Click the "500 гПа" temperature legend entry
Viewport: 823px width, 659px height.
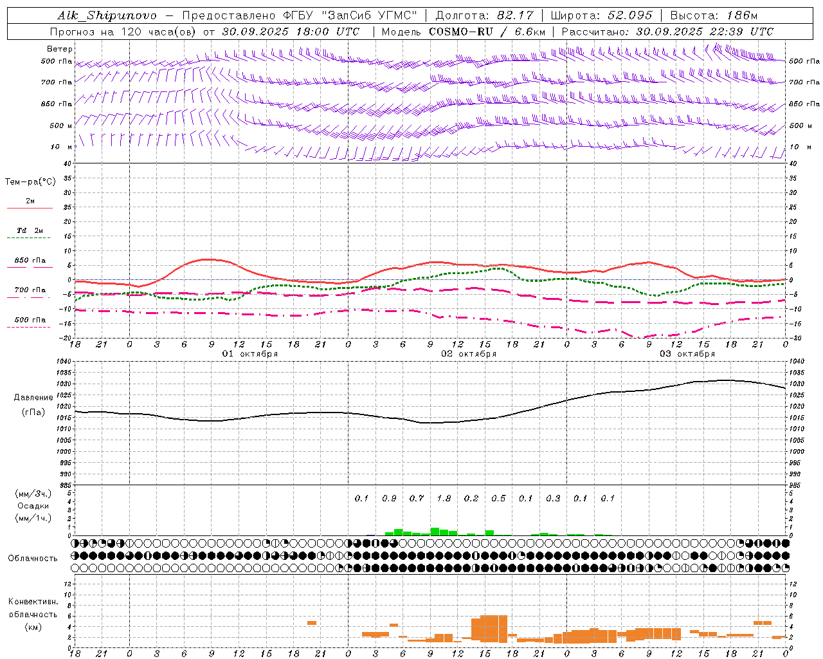30,320
